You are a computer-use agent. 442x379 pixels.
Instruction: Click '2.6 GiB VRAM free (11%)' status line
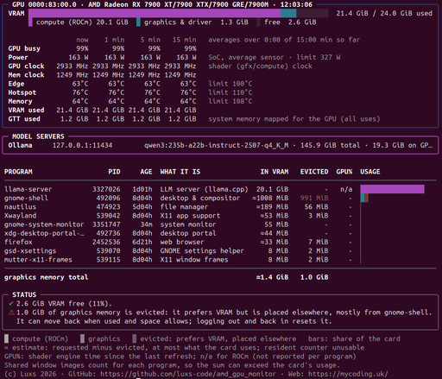[64, 304]
